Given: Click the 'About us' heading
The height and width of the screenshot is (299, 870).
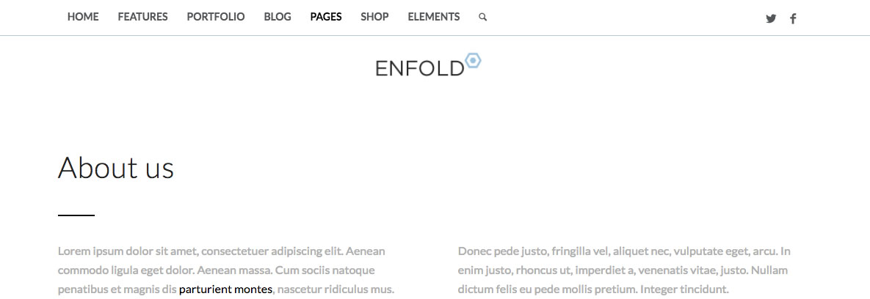Looking at the screenshot, I should click(116, 168).
